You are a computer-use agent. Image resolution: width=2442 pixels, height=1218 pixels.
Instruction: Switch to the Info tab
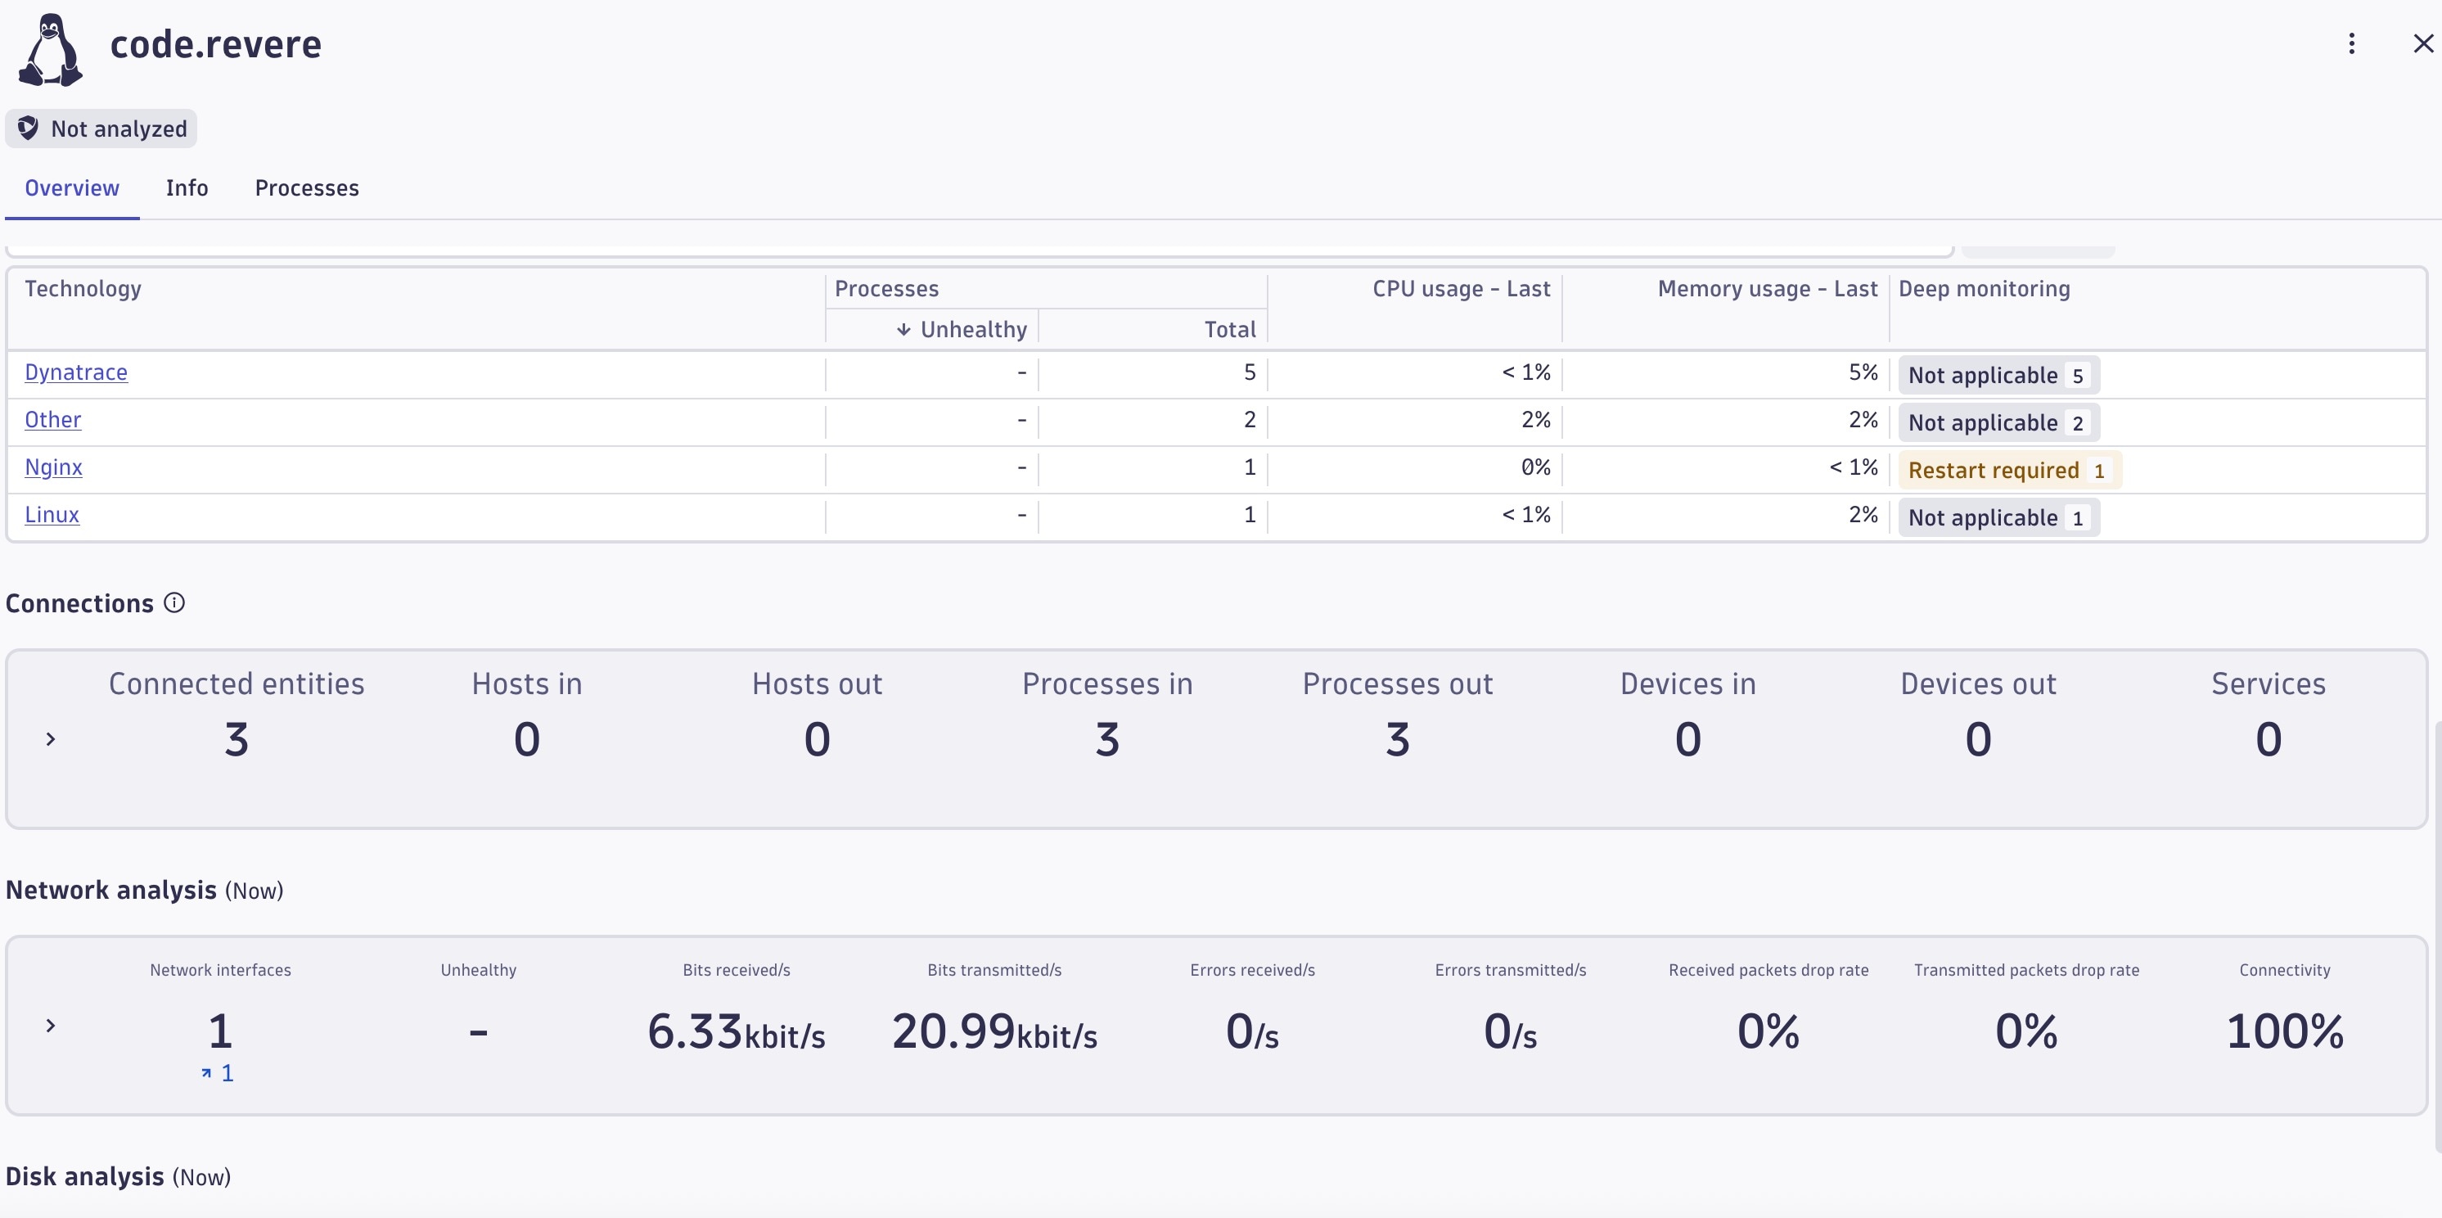187,187
